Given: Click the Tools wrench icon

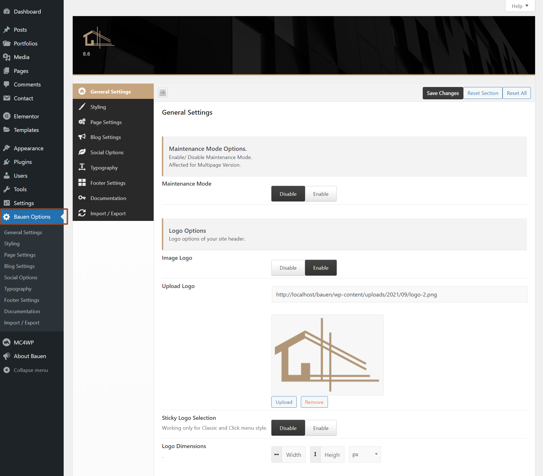Looking at the screenshot, I should coord(7,189).
